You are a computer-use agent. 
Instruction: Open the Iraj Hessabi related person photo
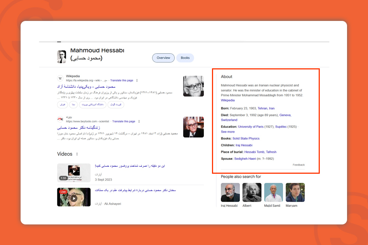pos(230,192)
